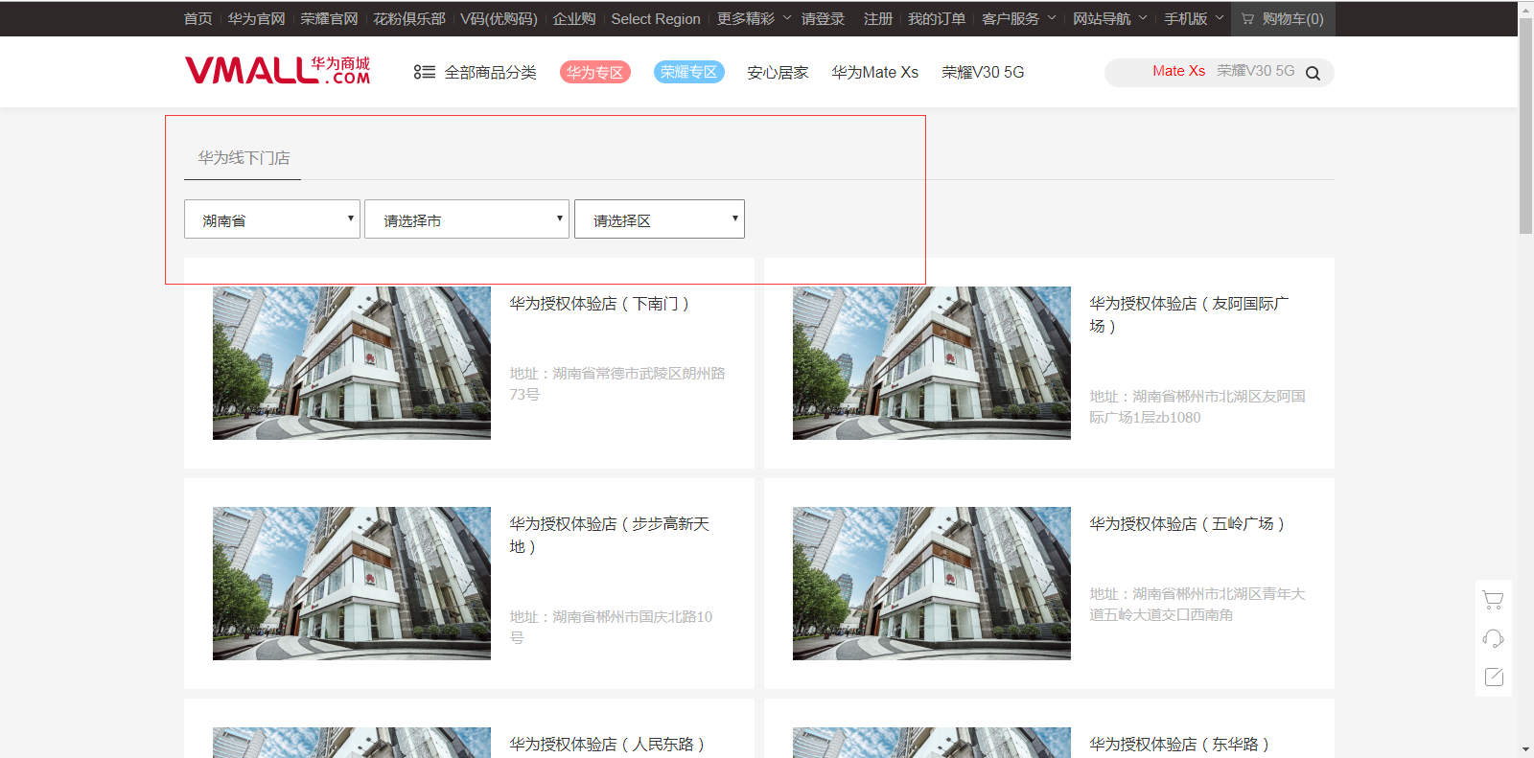Open 花粉俱乐部 link

tap(409, 18)
